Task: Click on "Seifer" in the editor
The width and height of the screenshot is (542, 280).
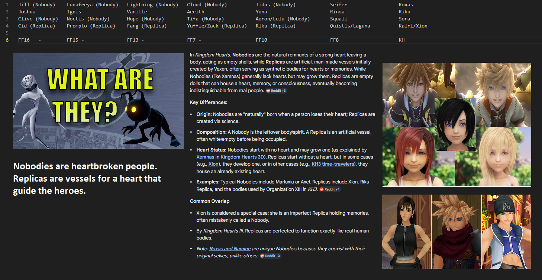Action: pyautogui.click(x=339, y=5)
